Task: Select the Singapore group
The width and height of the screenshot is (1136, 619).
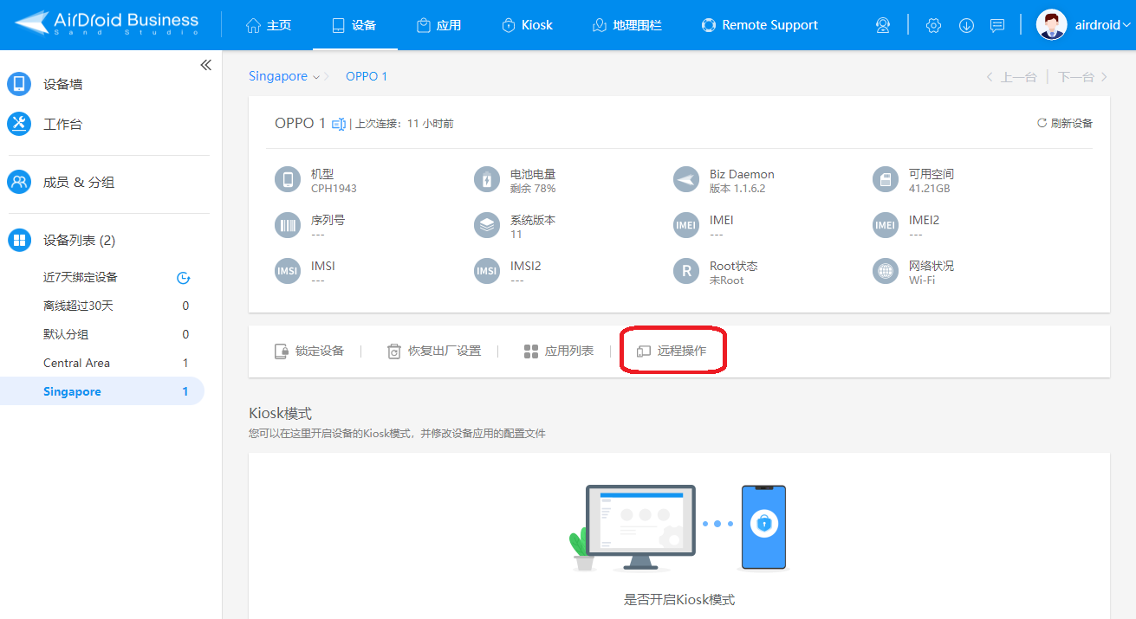Action: 102,391
